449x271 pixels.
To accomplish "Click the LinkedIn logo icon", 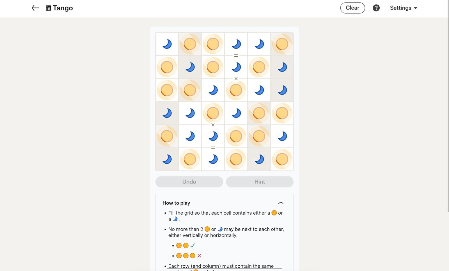I will point(48,8).
